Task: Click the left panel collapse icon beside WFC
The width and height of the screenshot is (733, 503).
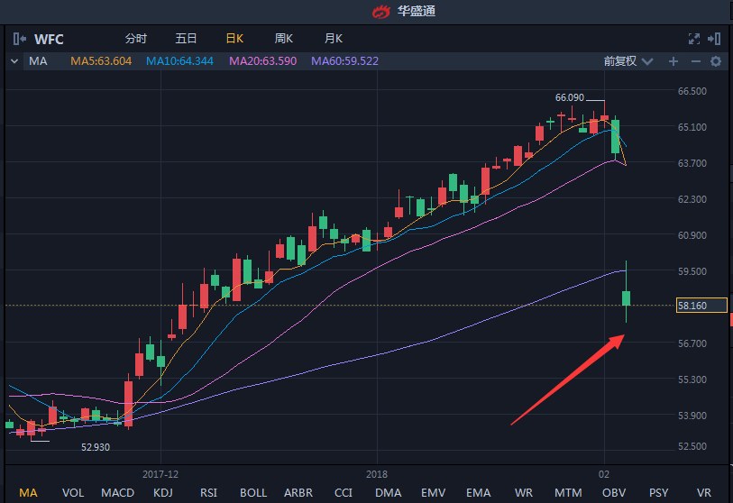Action: coord(20,39)
